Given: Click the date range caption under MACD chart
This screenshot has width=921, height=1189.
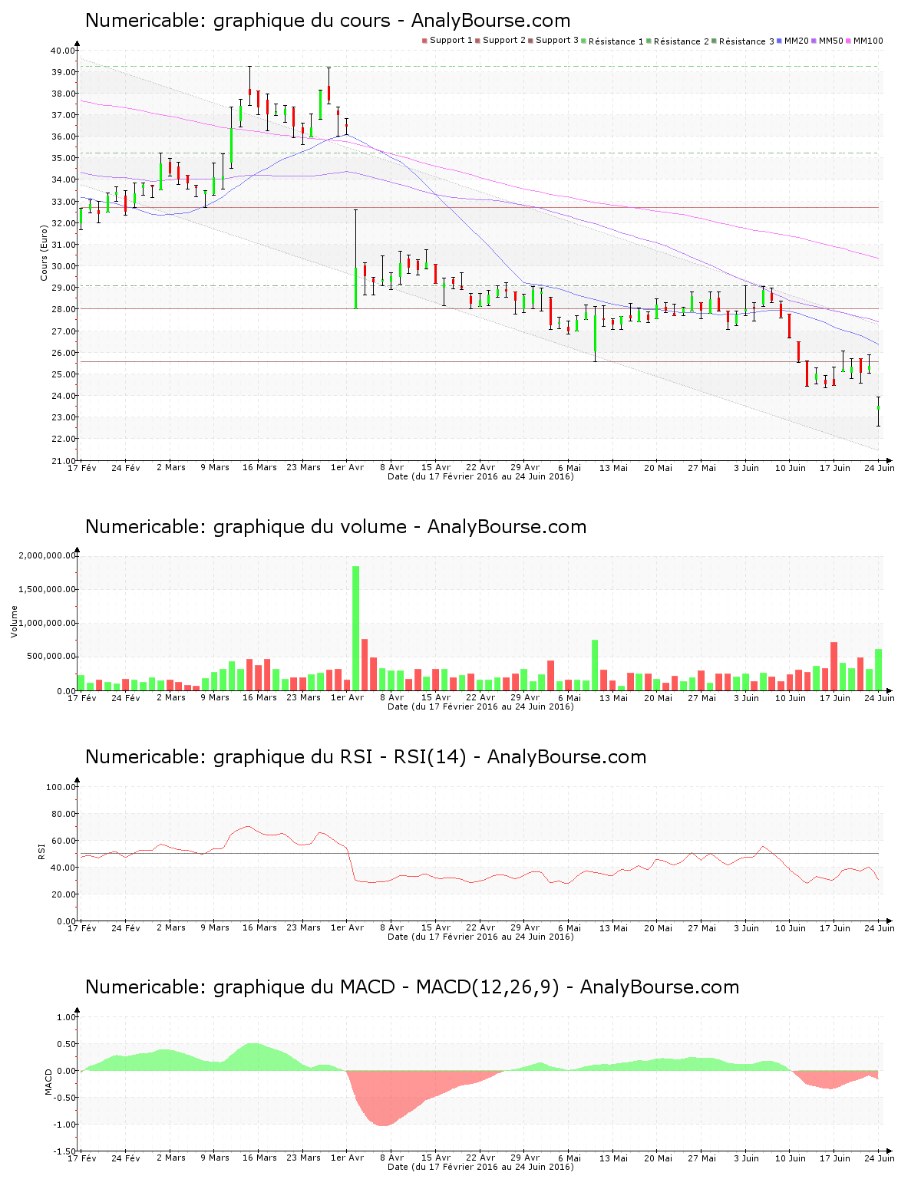Looking at the screenshot, I should (480, 1167).
